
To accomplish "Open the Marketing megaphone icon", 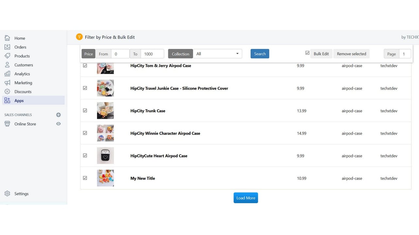I will pos(7,83).
